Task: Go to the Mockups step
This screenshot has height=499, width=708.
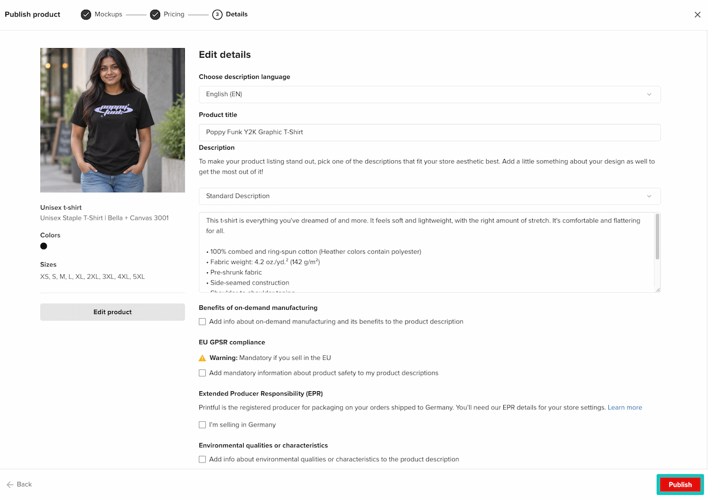Action: (109, 14)
